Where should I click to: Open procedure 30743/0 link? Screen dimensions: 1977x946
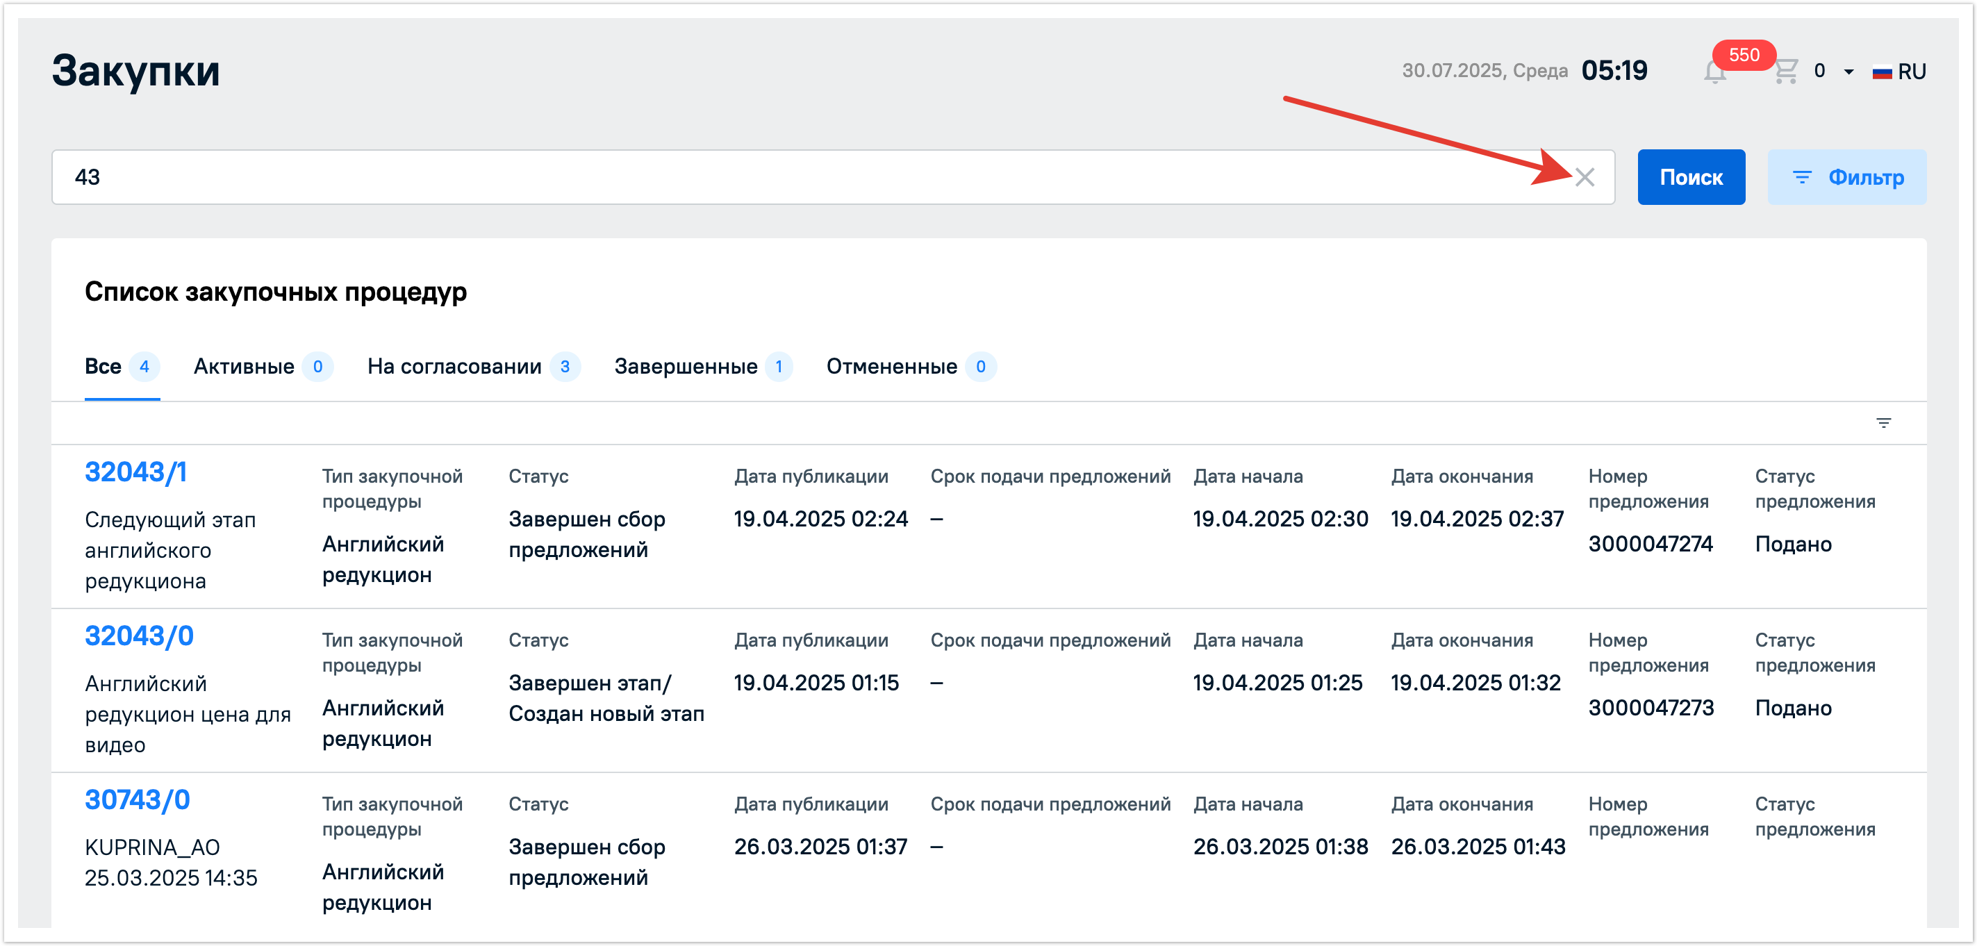coord(138,800)
